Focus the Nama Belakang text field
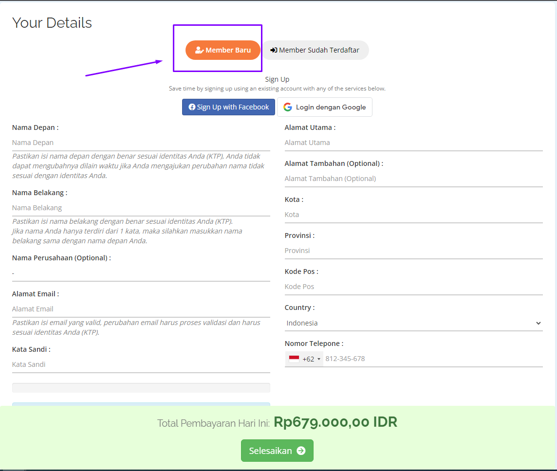The width and height of the screenshot is (557, 471). point(141,208)
